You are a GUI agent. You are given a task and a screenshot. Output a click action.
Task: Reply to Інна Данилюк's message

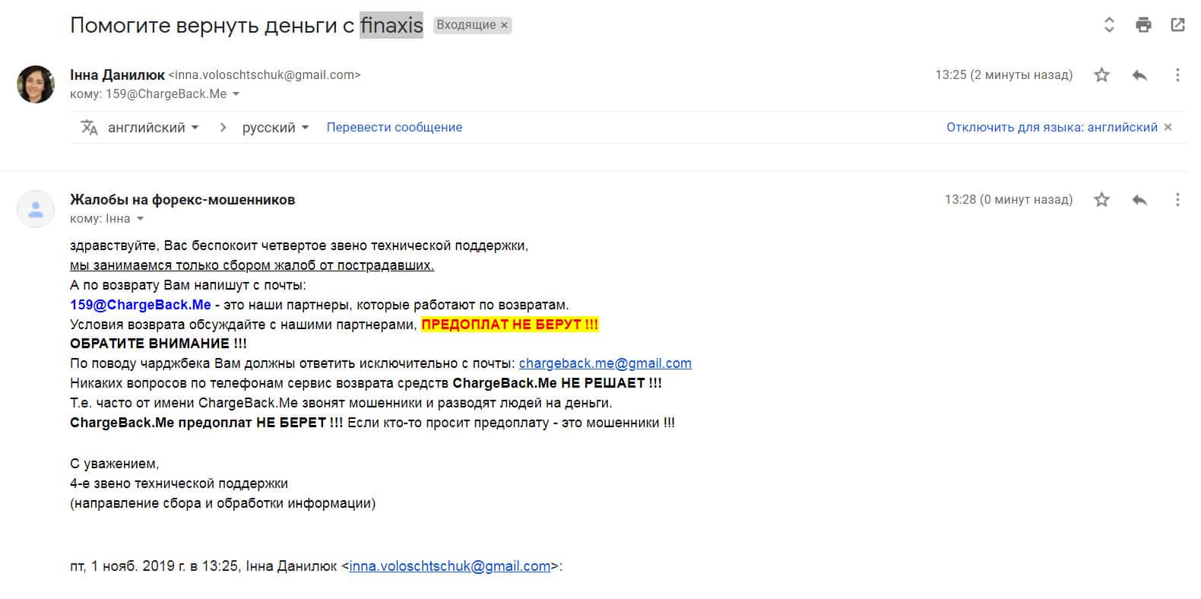(x=1139, y=74)
